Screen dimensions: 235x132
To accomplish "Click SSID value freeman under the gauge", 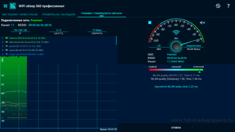I will point(172,55).
